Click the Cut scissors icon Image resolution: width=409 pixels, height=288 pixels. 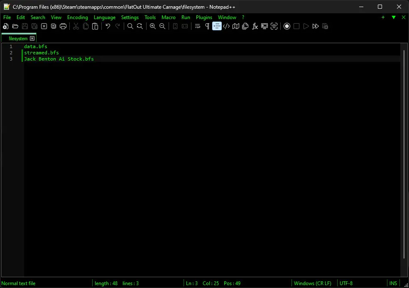click(x=76, y=26)
